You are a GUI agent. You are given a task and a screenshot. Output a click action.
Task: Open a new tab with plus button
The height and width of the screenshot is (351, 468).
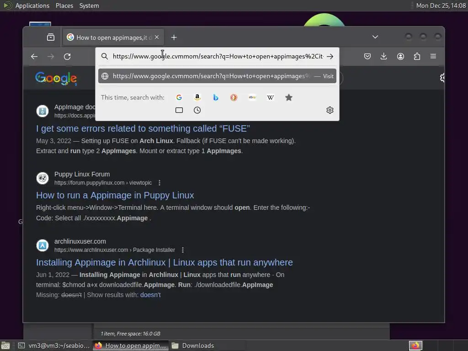point(174,37)
